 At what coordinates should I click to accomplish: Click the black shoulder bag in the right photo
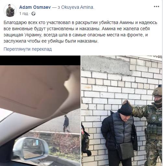[127, 151]
